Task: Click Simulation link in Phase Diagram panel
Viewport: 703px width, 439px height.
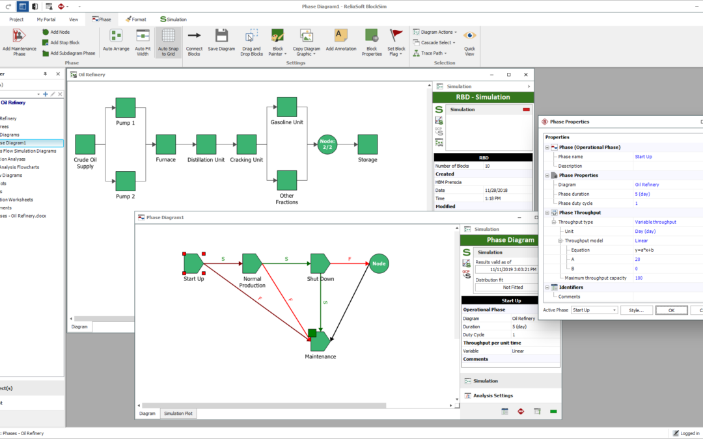Action: pos(486,380)
